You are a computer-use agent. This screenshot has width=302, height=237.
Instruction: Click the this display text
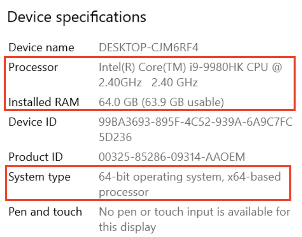coord(127,227)
